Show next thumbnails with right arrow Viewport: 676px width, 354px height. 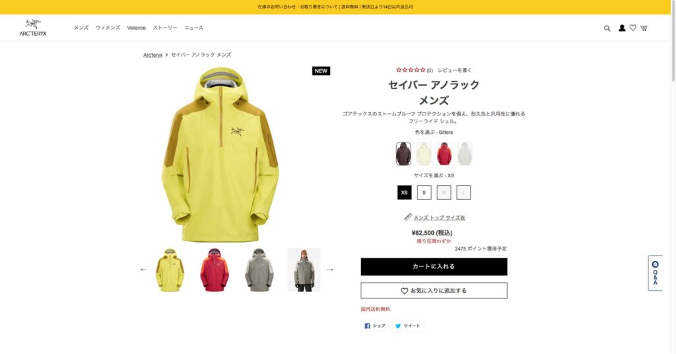pyautogui.click(x=330, y=270)
